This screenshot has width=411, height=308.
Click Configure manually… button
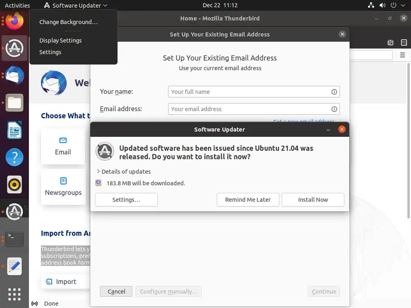point(169,292)
